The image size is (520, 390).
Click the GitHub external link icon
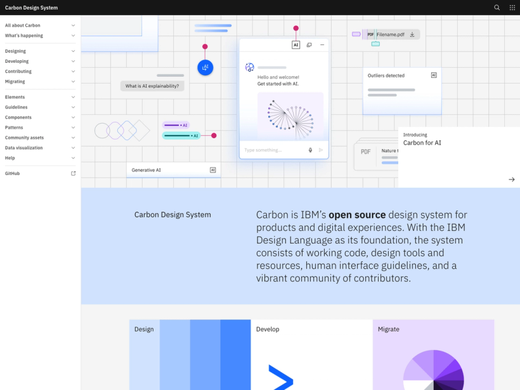click(74, 174)
